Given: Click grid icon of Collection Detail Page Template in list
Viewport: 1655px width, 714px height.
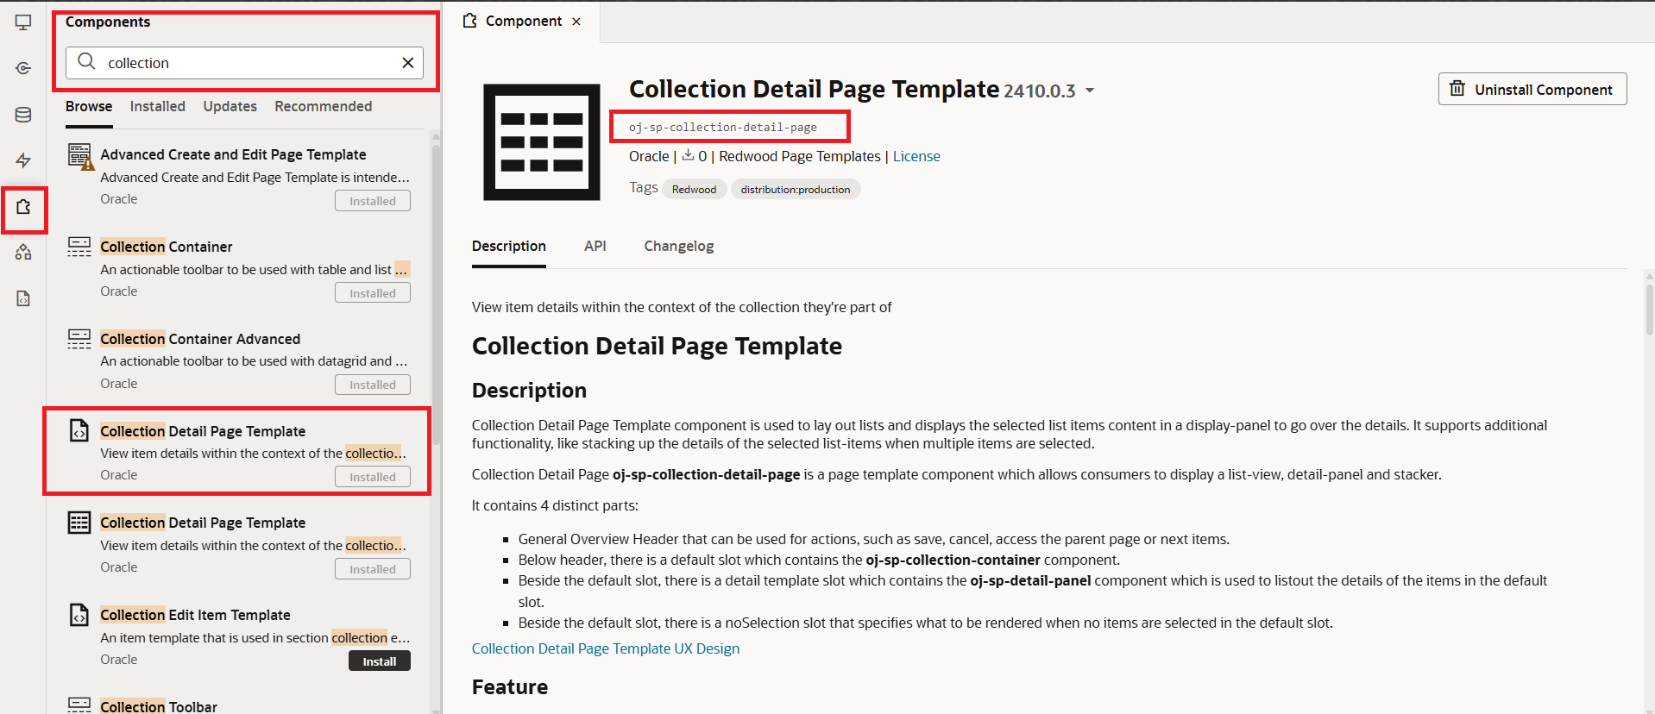Looking at the screenshot, I should (x=79, y=523).
